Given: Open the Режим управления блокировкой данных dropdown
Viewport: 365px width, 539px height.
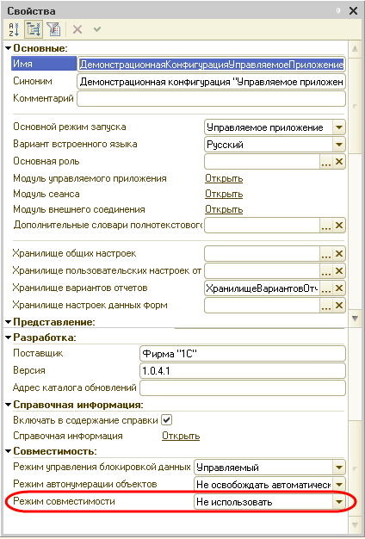Looking at the screenshot, I should (339, 468).
